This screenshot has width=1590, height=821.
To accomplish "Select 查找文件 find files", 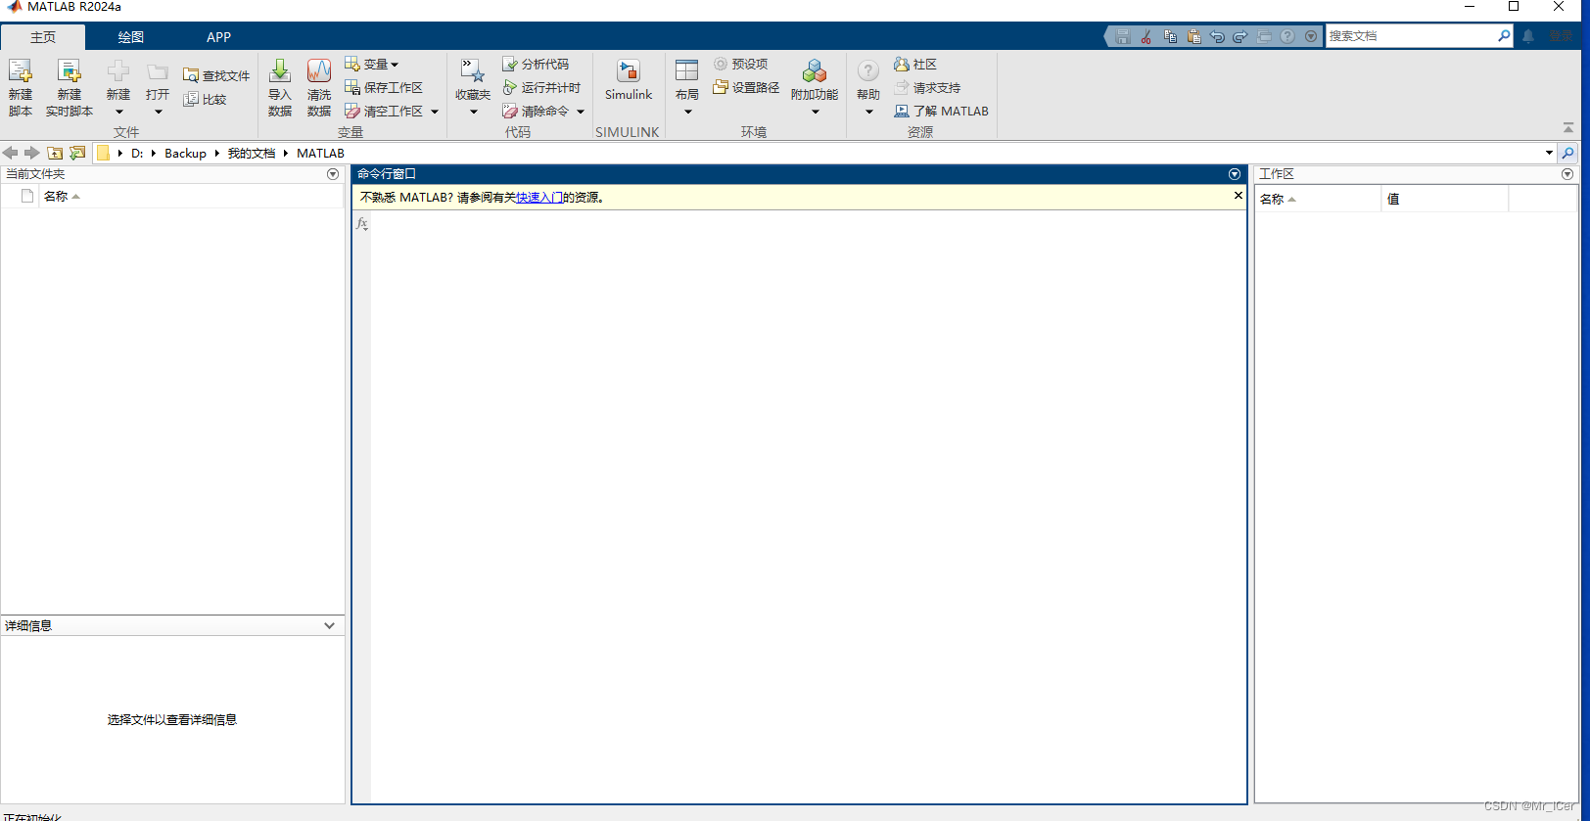I will 216,75.
